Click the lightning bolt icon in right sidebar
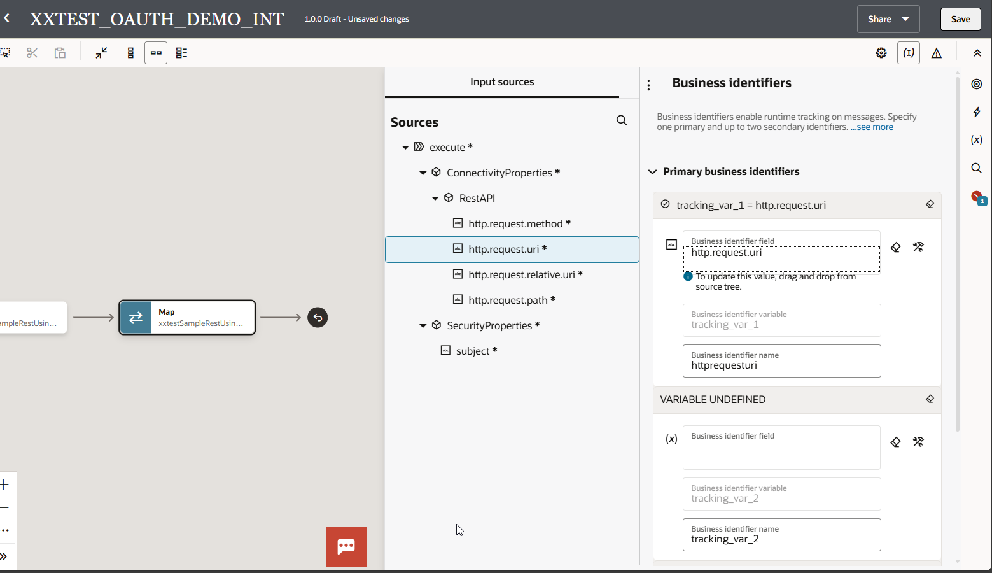This screenshot has height=573, width=992. tap(977, 112)
